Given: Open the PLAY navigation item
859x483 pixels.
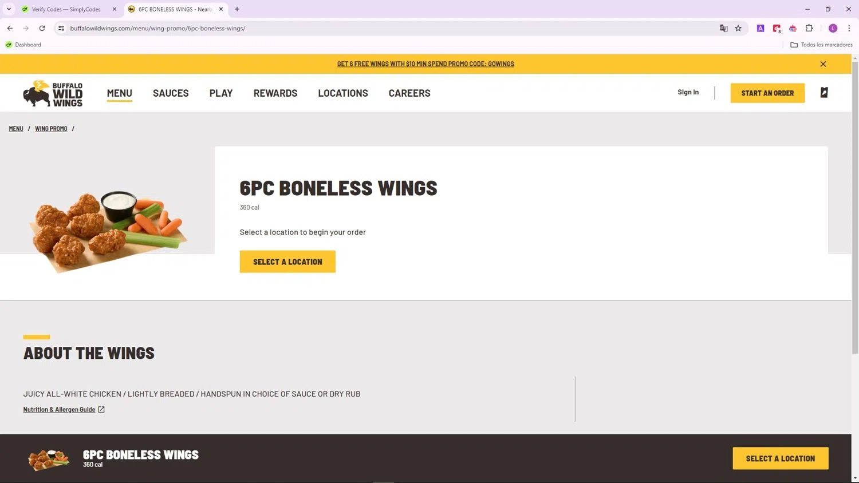Looking at the screenshot, I should click(x=221, y=93).
